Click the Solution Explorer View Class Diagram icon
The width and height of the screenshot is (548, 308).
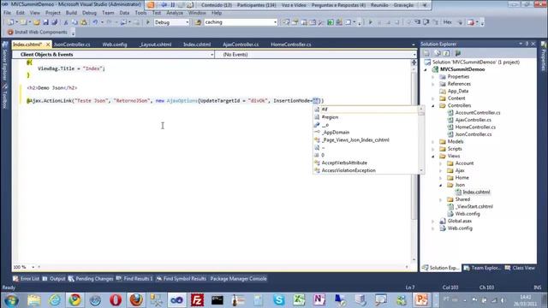click(457, 53)
